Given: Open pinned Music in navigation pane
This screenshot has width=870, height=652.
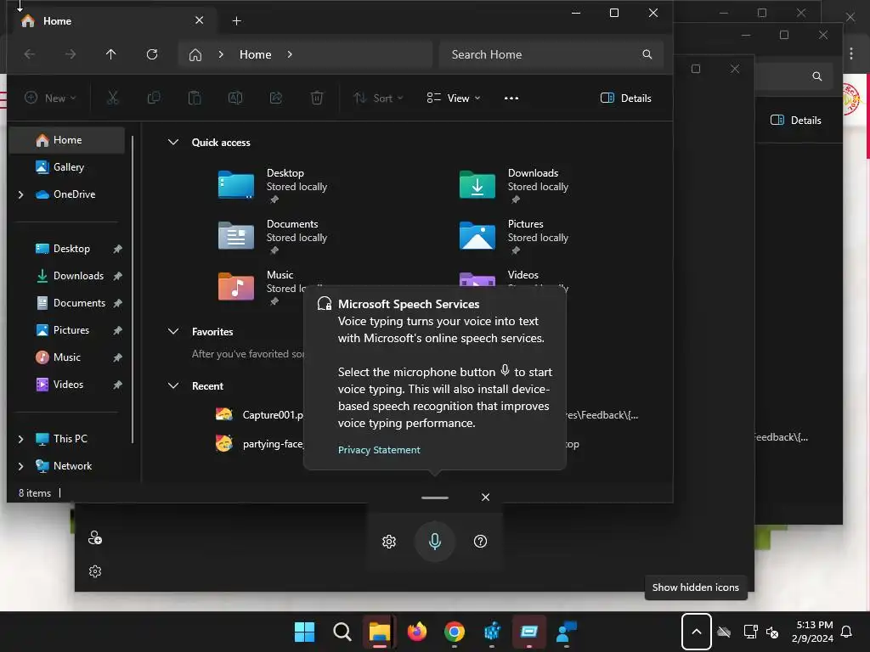Looking at the screenshot, I should (67, 357).
